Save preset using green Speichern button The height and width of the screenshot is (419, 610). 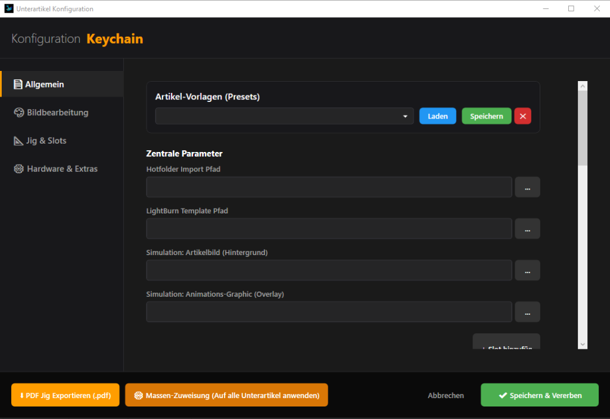point(486,116)
